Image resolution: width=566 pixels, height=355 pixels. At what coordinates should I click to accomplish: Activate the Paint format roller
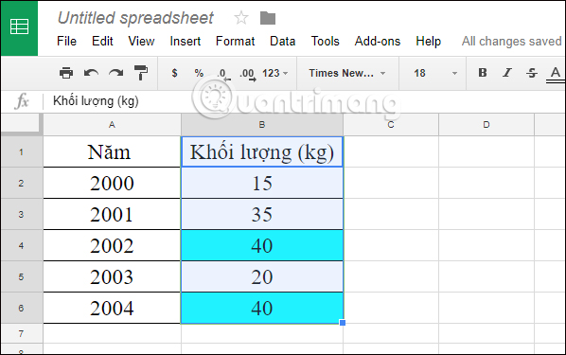coord(141,73)
